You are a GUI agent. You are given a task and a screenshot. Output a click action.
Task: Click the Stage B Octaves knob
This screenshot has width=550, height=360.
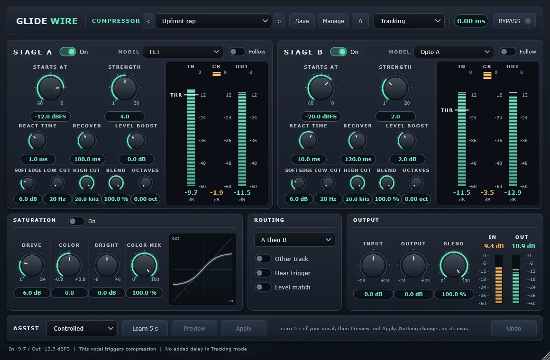point(416,183)
